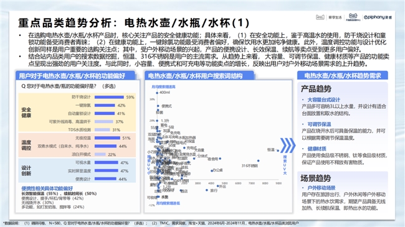Click the 400ml data point at chart top
The image size is (405, 227).
[157, 93]
